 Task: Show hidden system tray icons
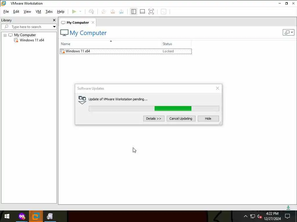click(x=245, y=216)
